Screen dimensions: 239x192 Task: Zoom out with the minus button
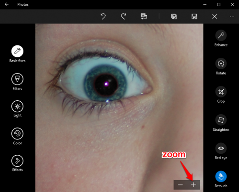point(180,185)
